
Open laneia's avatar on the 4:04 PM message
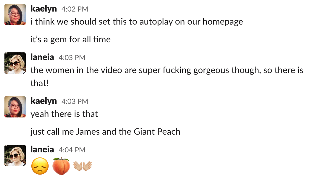[x=15, y=155]
